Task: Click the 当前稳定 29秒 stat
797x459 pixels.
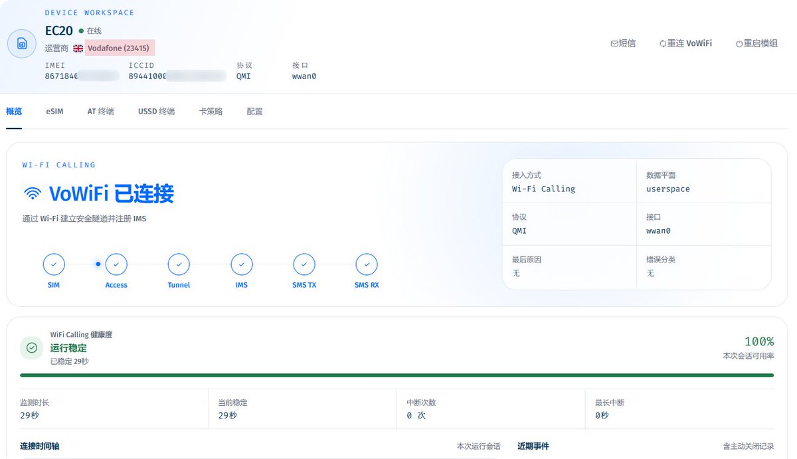Action: 302,409
